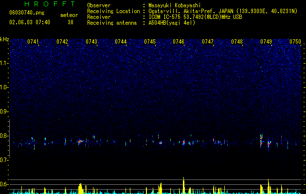The image size is (306, 194).
Task: Click the 0747 time marker
Action: click(x=208, y=42)
